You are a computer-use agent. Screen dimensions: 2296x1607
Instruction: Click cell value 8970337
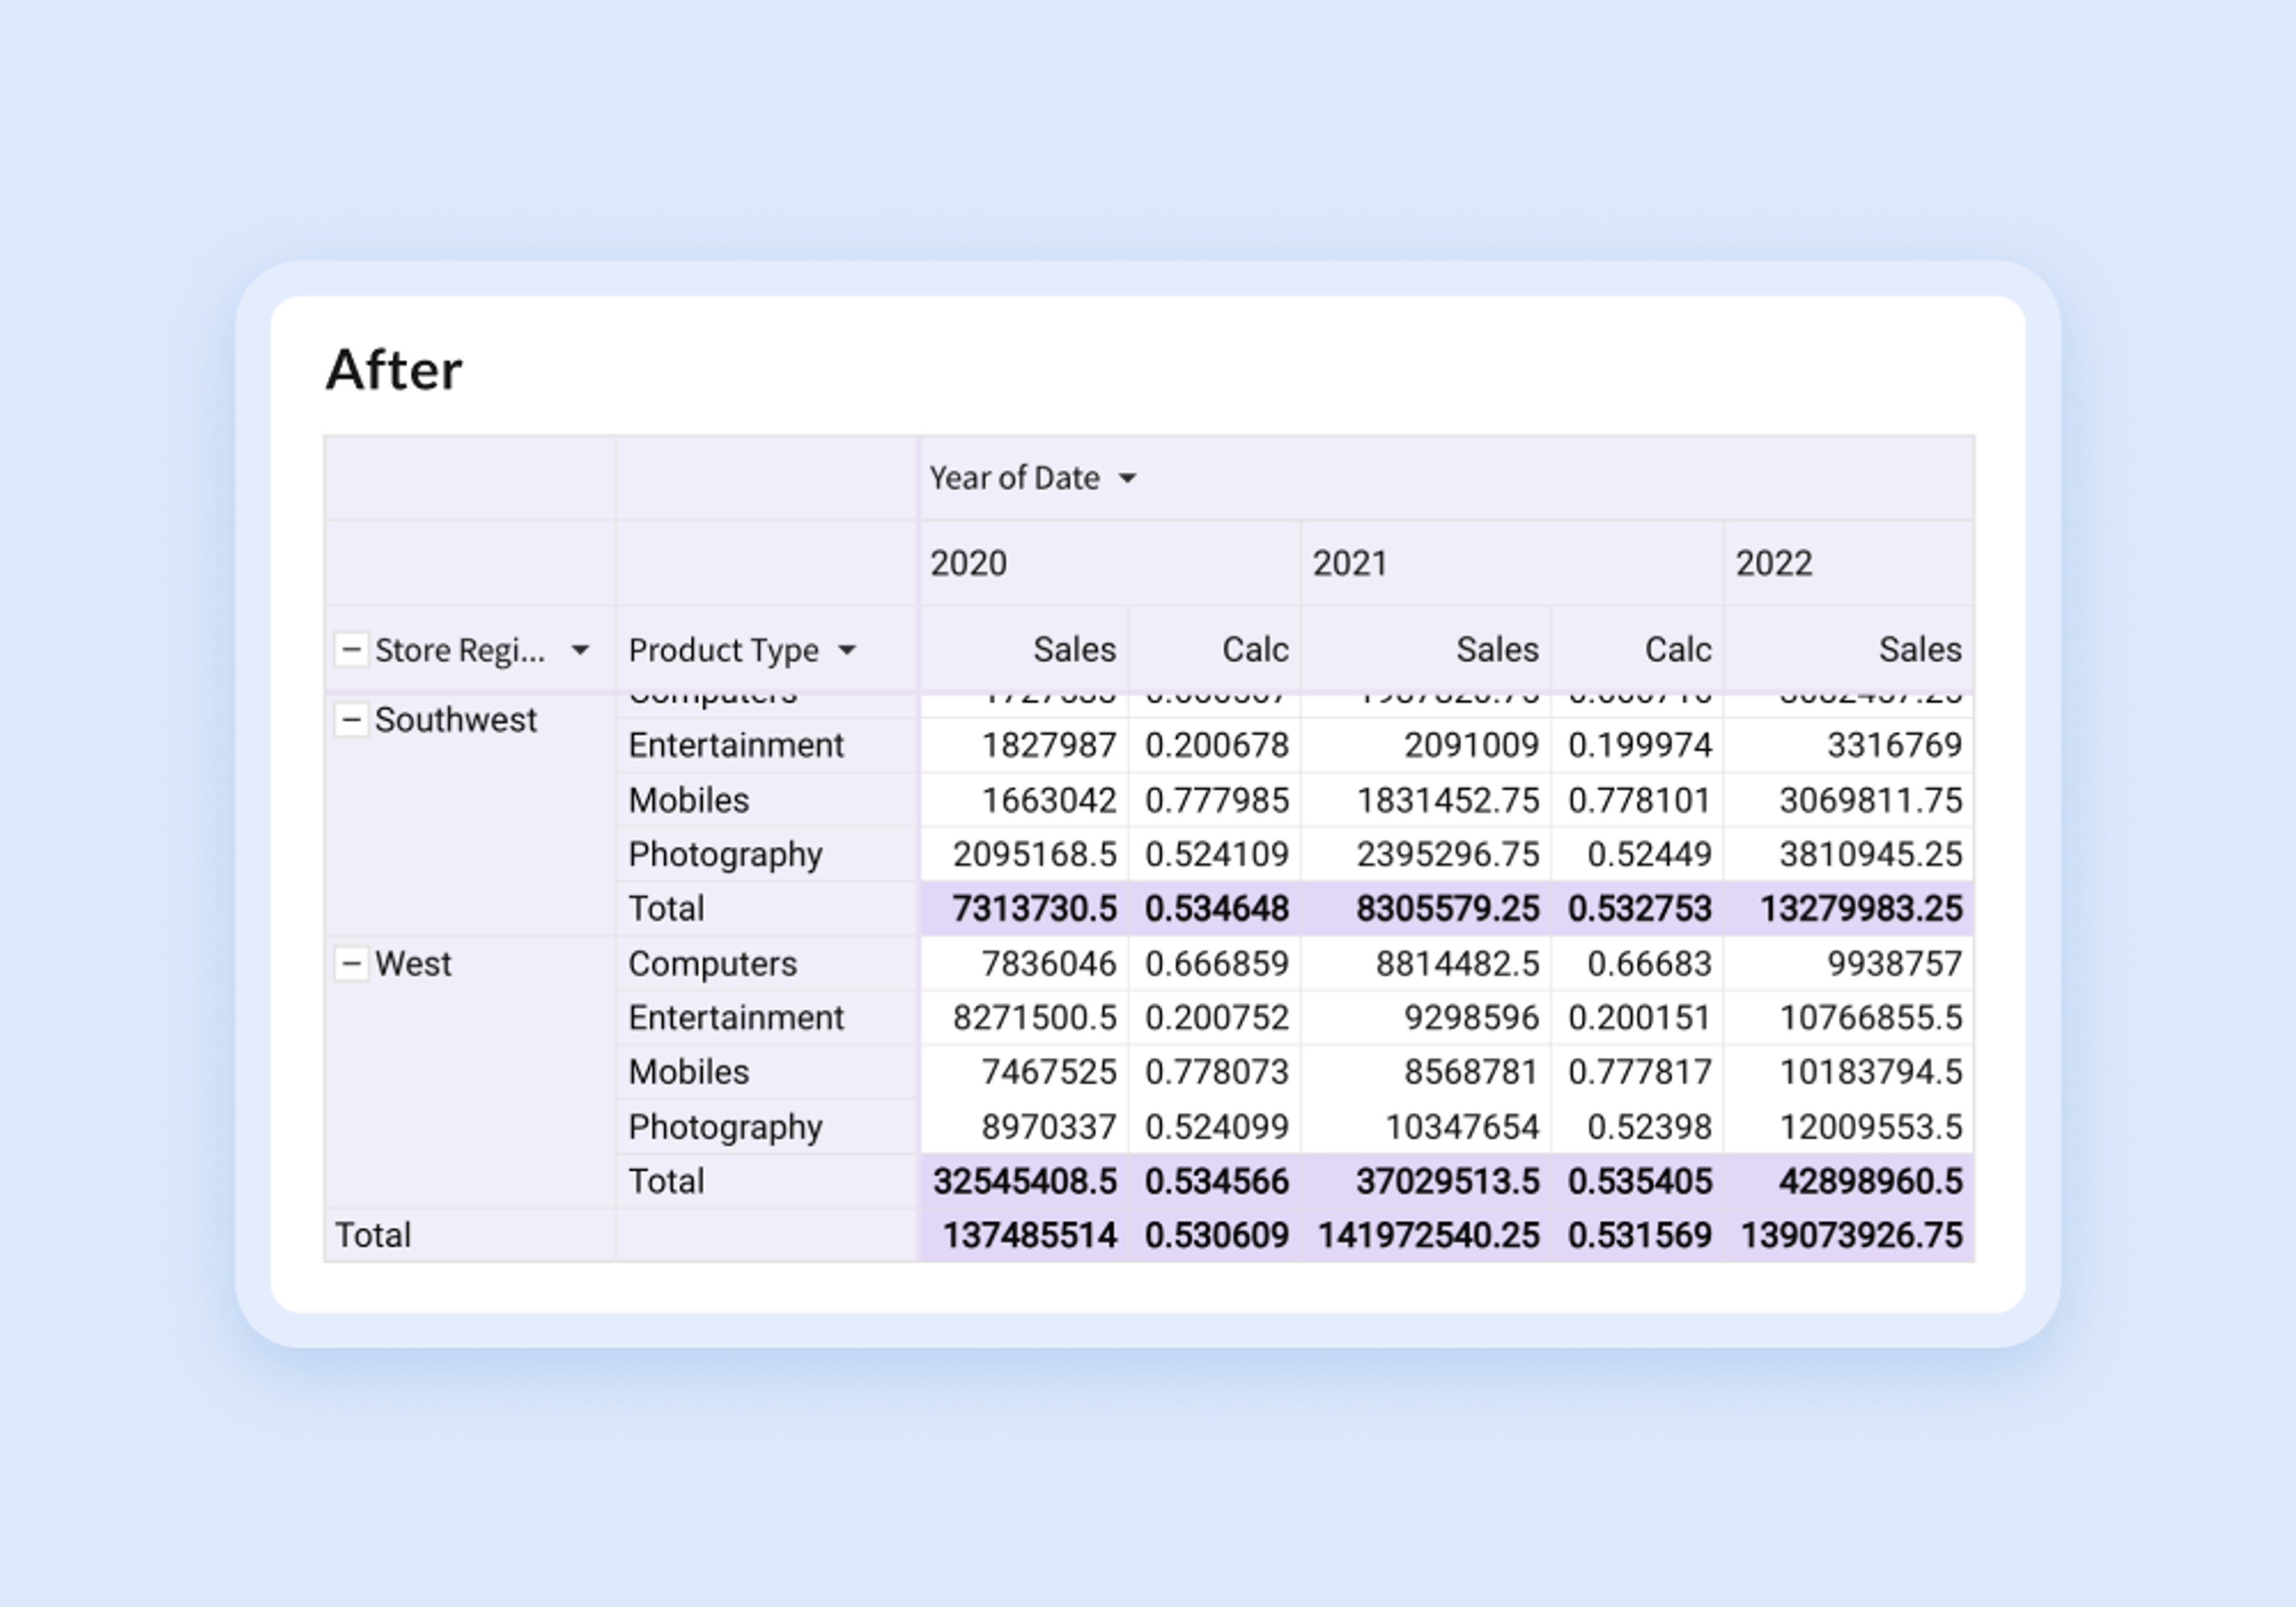point(1049,1127)
